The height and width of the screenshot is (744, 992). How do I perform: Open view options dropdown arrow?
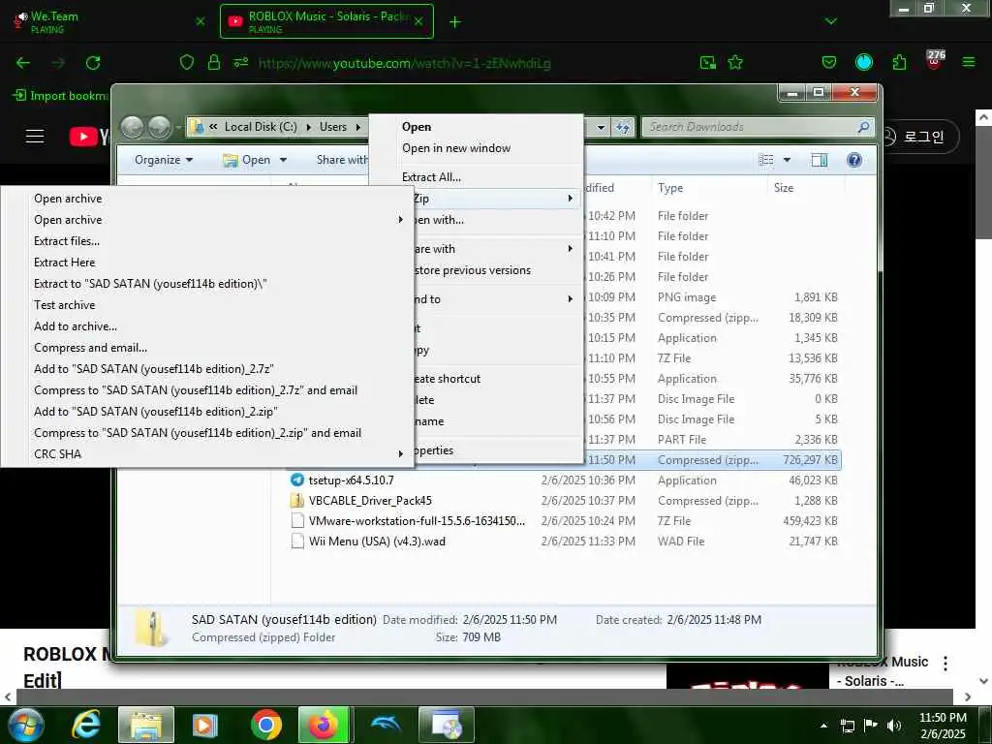tap(787, 160)
